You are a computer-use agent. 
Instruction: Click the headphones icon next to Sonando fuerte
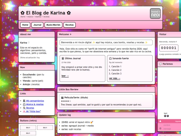[x=110, y=58]
